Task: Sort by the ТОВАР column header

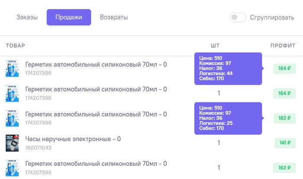Action: (x=16, y=45)
